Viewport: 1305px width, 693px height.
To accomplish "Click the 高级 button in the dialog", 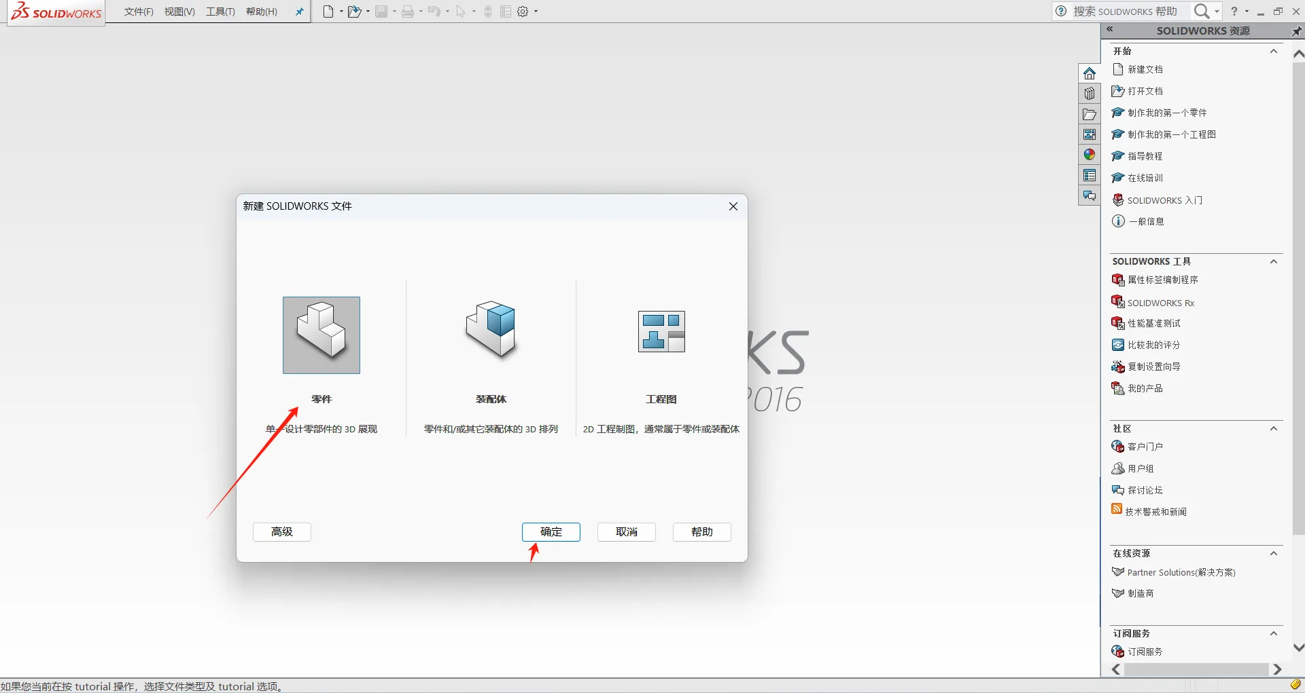I will click(282, 532).
